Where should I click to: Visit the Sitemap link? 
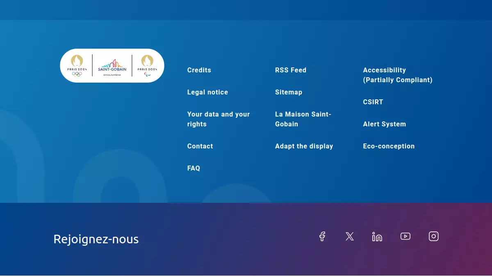(289, 92)
